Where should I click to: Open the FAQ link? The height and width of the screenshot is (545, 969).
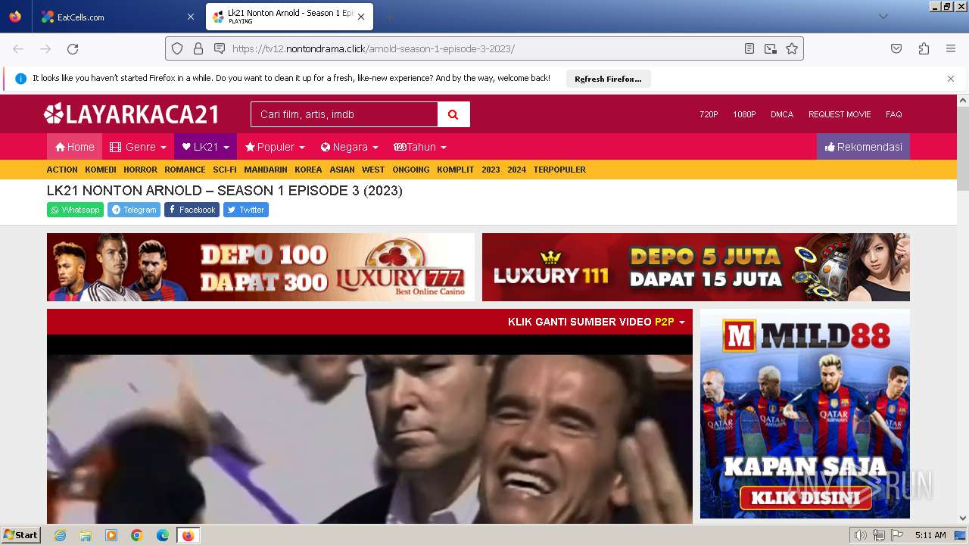point(894,114)
